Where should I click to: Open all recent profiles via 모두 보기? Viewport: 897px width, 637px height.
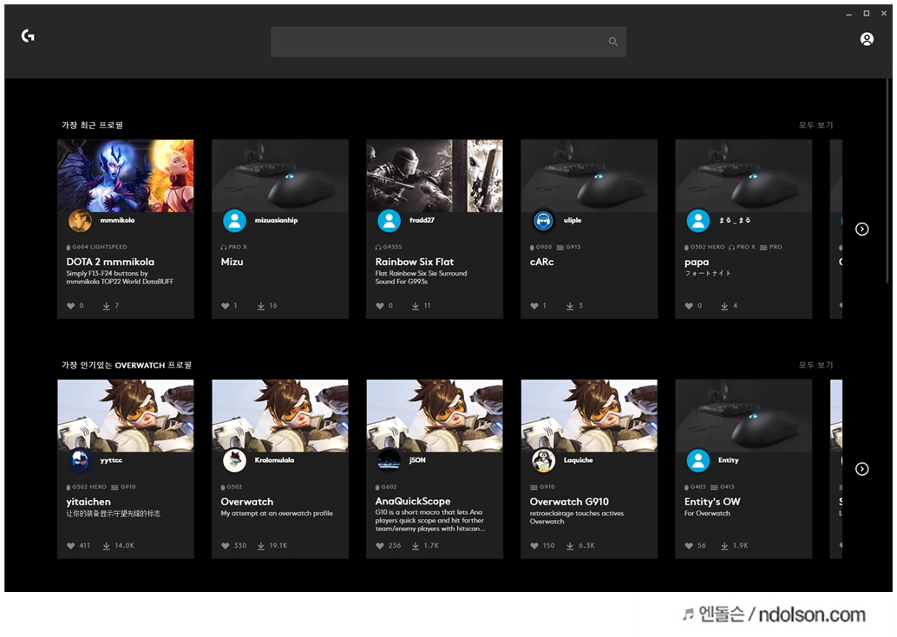coord(815,125)
